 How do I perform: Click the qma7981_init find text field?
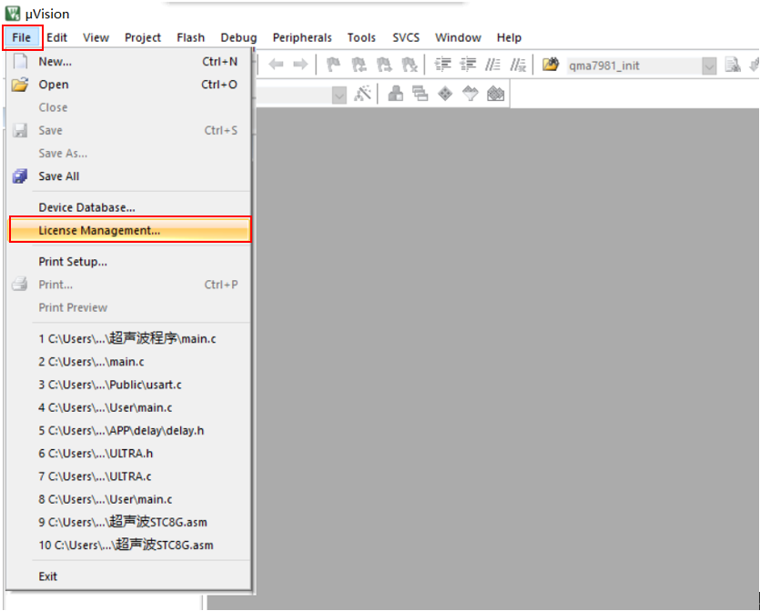tap(634, 65)
